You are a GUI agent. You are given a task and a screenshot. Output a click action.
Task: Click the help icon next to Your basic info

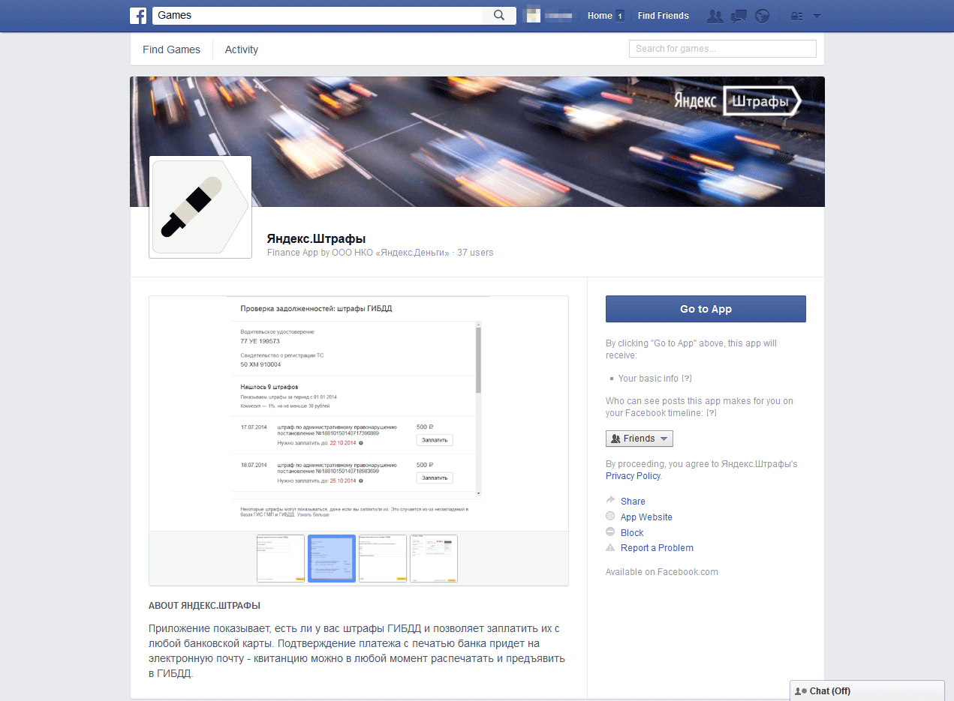(687, 379)
